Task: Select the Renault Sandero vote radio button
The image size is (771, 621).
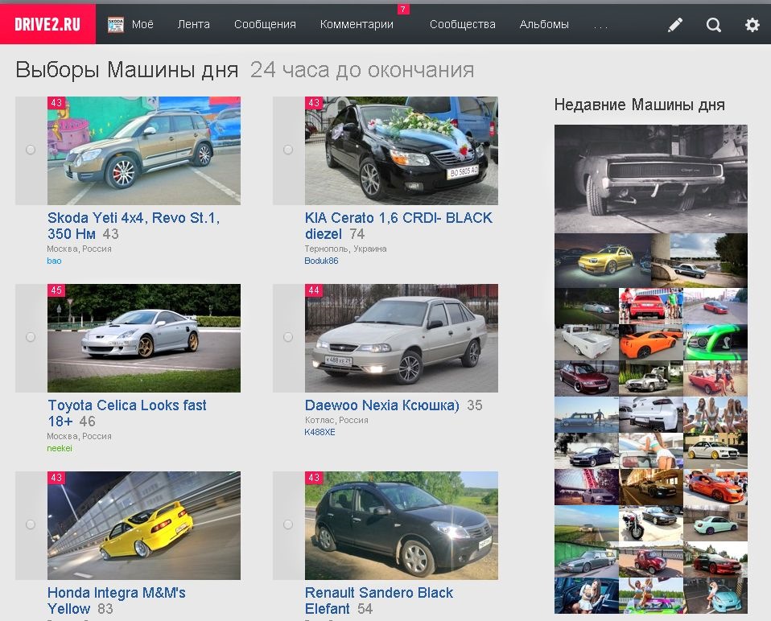Action: click(x=288, y=524)
